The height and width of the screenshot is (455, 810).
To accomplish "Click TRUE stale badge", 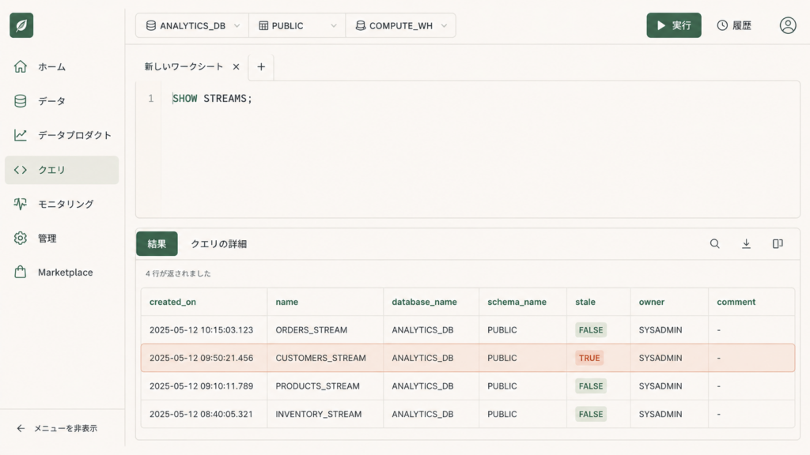I will (x=589, y=358).
